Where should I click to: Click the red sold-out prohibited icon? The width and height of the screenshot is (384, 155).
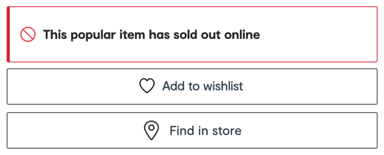(x=28, y=35)
